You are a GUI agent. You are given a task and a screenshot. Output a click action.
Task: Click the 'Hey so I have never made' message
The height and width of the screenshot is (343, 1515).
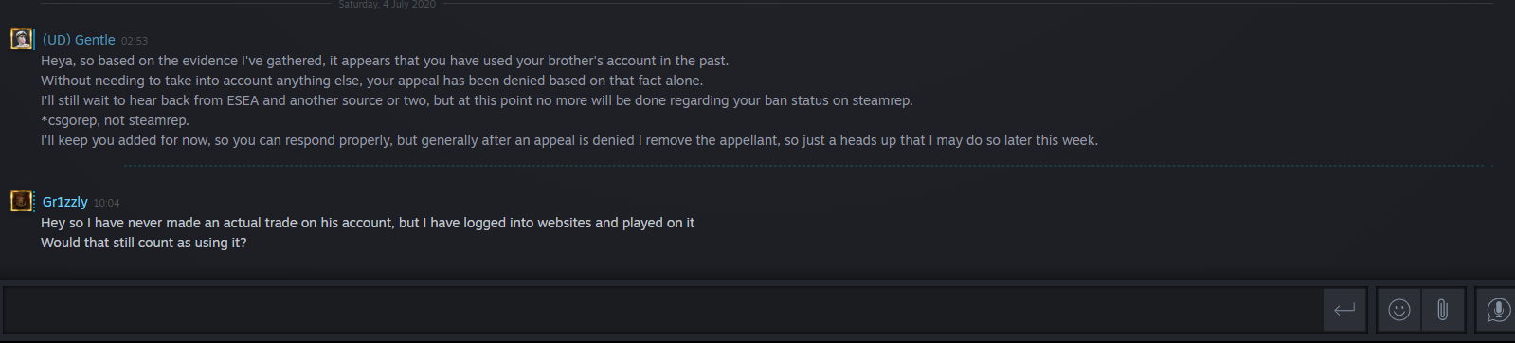(368, 223)
